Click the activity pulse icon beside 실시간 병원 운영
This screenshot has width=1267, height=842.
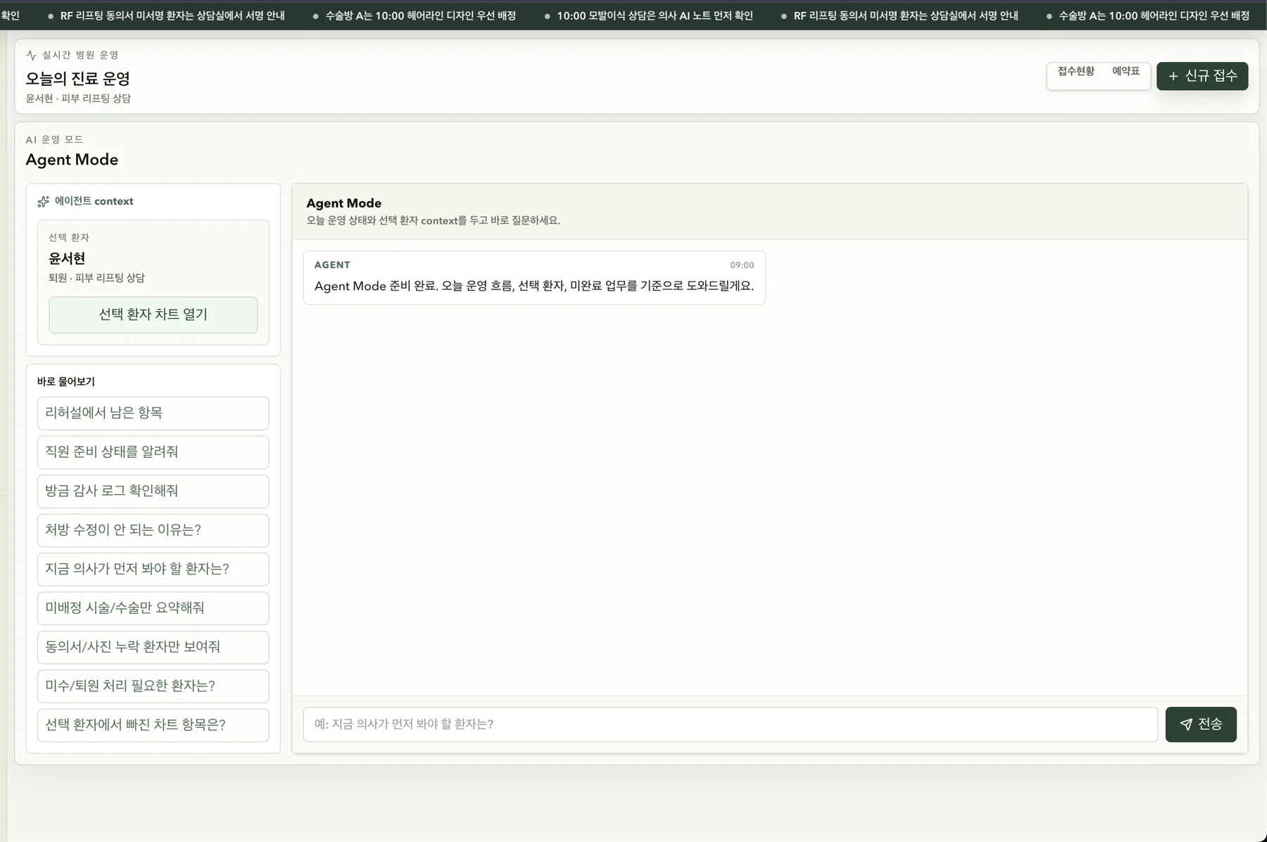click(31, 55)
